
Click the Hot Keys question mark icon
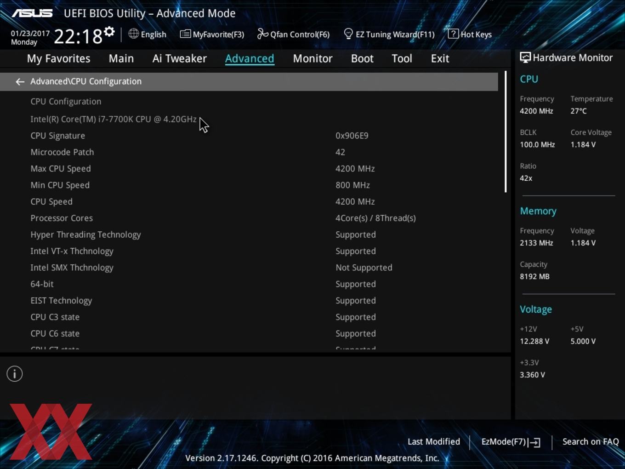pyautogui.click(x=453, y=34)
